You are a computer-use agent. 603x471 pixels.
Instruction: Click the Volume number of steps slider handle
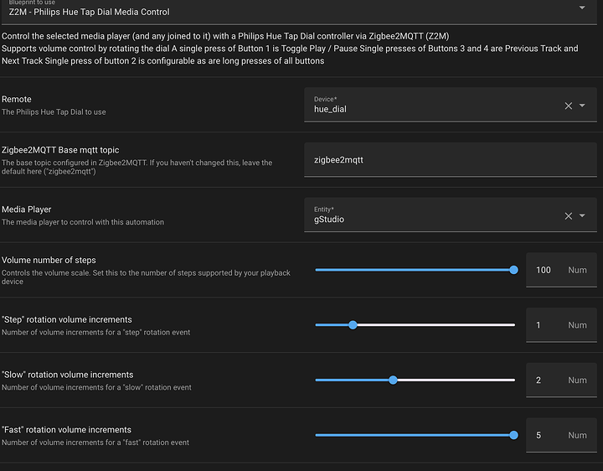513,270
